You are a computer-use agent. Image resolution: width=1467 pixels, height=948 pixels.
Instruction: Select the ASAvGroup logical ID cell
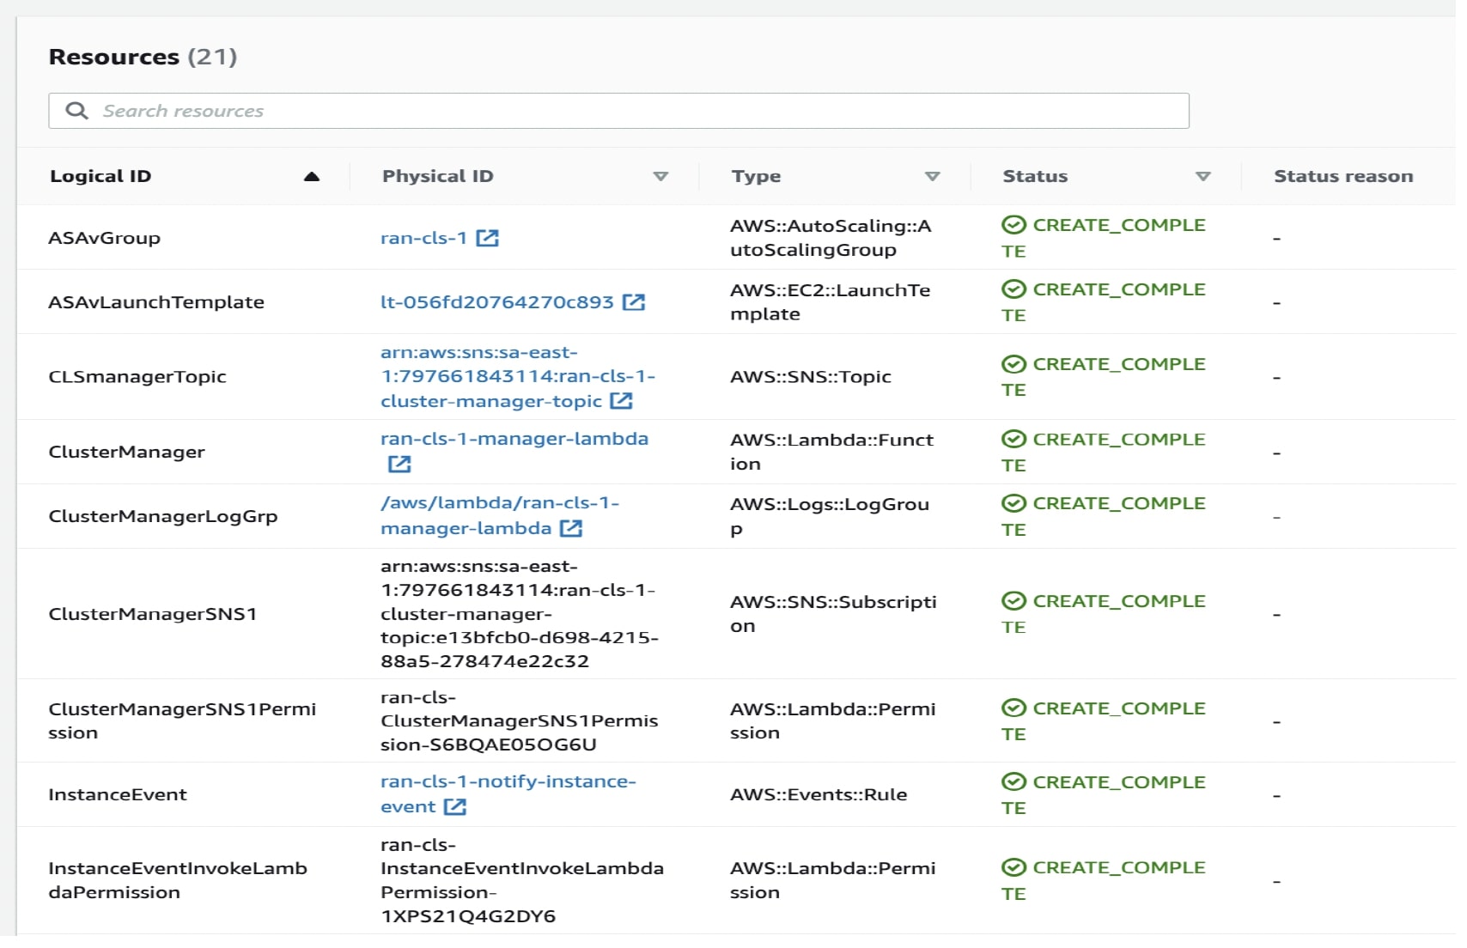tap(104, 238)
